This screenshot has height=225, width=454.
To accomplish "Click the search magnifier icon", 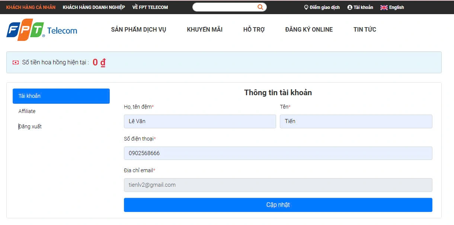I will [260, 7].
